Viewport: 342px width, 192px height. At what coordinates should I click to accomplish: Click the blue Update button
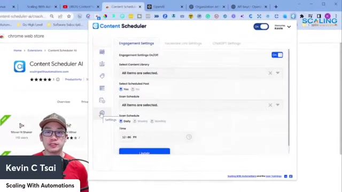[x=144, y=151]
